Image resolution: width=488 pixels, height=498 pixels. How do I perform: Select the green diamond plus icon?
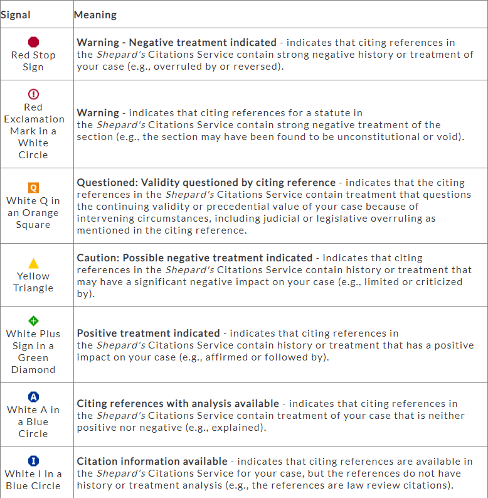[33, 321]
